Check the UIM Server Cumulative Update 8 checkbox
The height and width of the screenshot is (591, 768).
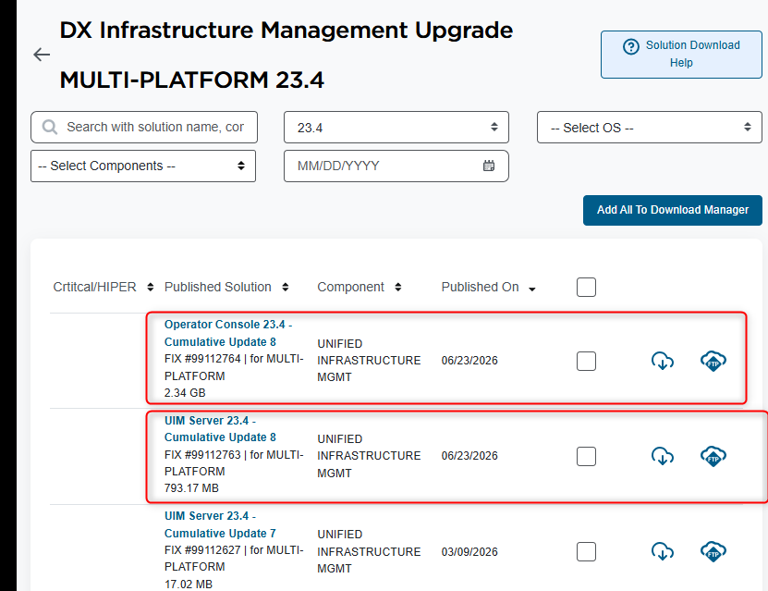pos(586,456)
